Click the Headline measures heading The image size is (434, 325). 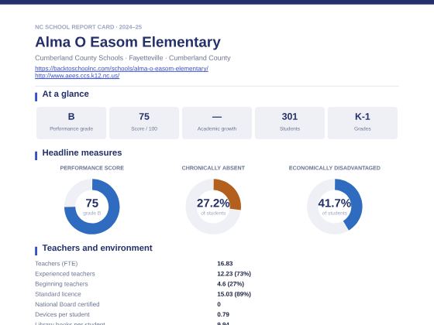(82, 153)
